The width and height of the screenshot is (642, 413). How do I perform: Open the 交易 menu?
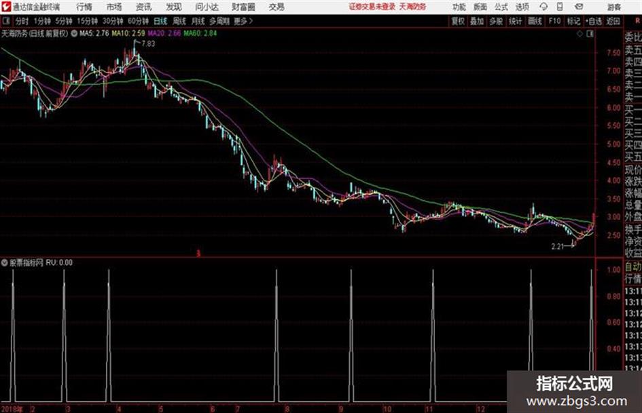[x=277, y=7]
